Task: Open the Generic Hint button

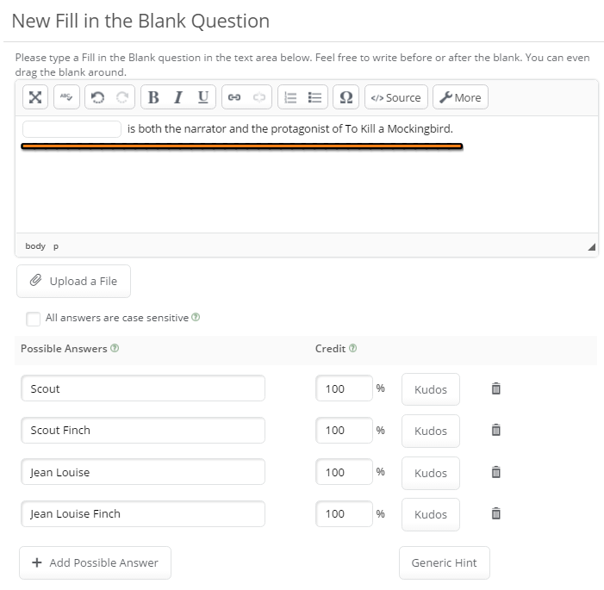Action: (x=444, y=562)
